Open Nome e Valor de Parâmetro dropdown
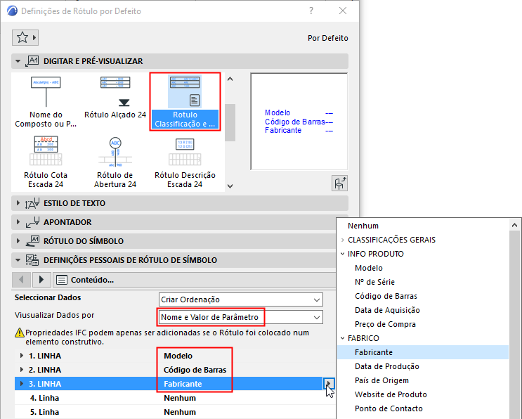522x419 pixels. tap(241, 317)
